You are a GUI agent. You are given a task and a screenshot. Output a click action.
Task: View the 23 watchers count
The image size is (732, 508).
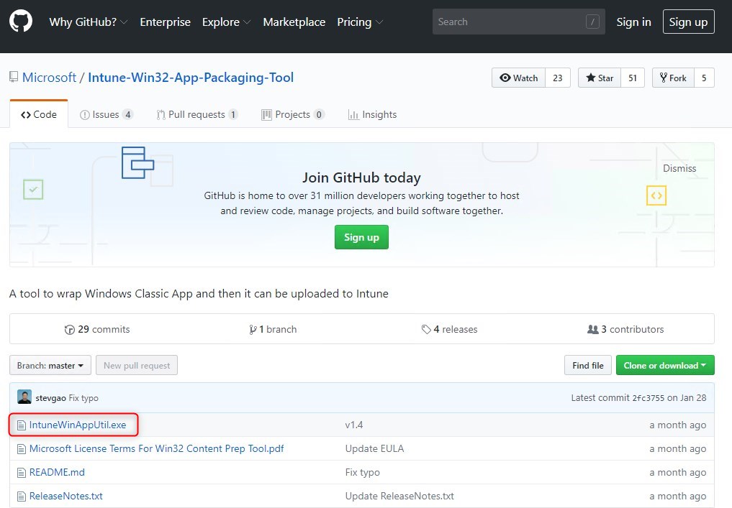[x=557, y=78]
